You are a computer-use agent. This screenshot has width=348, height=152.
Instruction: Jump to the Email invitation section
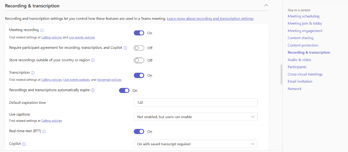(x=300, y=81)
